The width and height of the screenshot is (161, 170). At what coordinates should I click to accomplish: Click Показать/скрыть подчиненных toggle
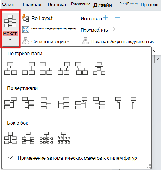(x=118, y=42)
